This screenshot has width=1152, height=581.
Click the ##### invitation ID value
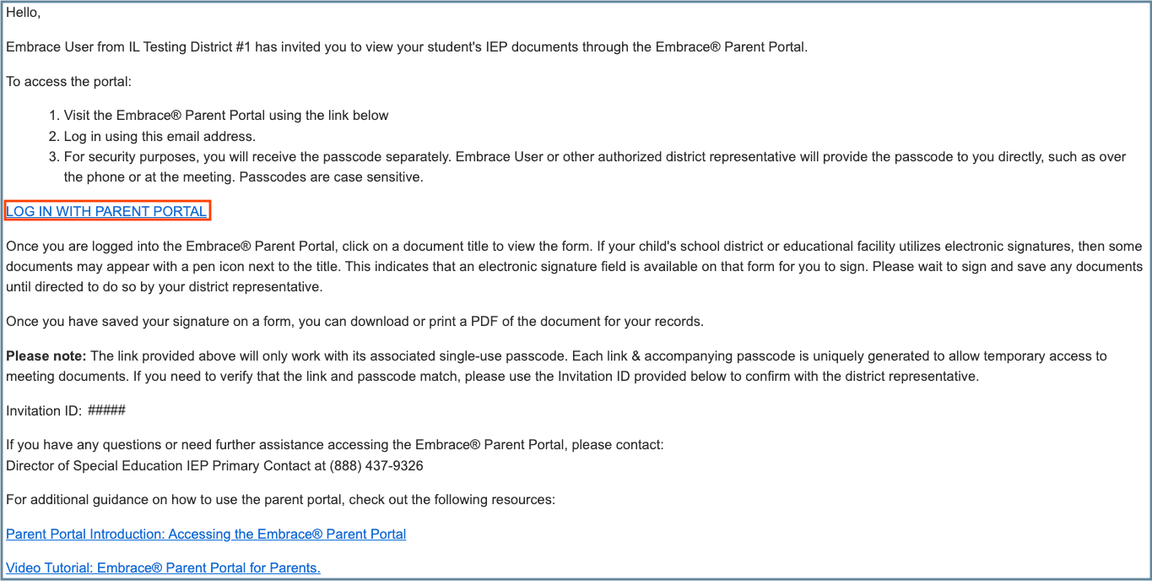[x=106, y=410]
